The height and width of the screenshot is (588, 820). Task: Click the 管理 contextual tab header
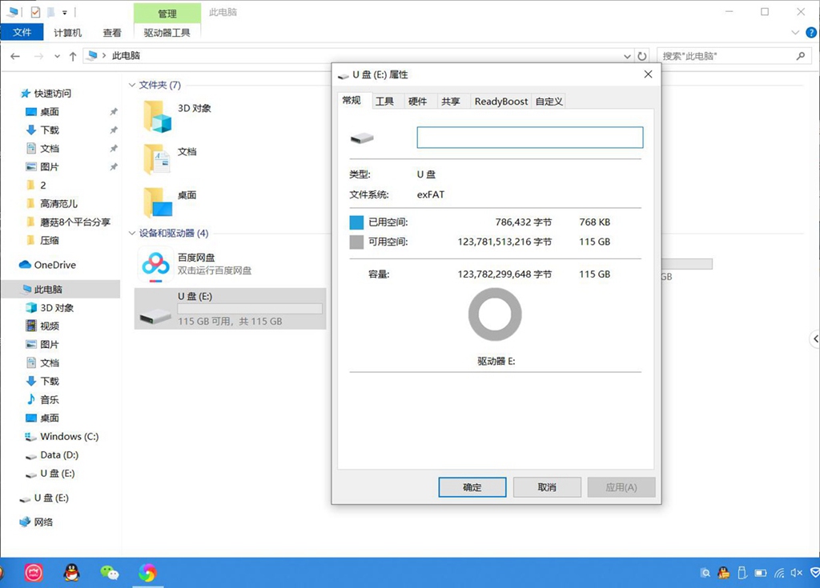[167, 14]
